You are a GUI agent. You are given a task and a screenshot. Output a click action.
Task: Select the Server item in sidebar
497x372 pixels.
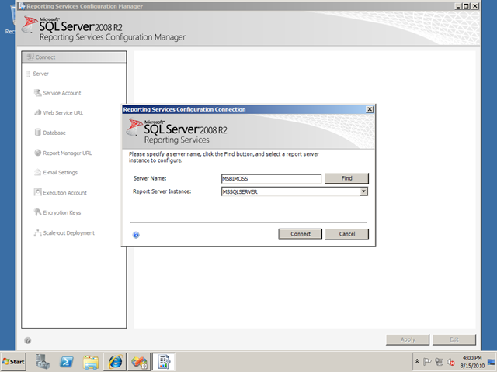click(41, 74)
